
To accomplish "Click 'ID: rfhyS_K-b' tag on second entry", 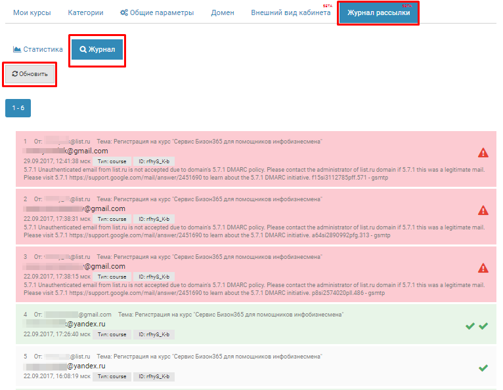I will coord(154,218).
